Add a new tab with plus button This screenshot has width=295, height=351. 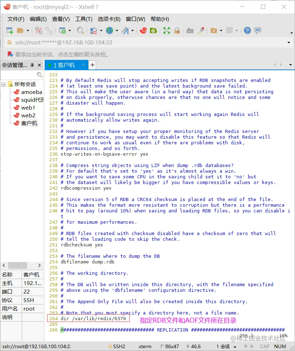pyautogui.click(x=92, y=65)
